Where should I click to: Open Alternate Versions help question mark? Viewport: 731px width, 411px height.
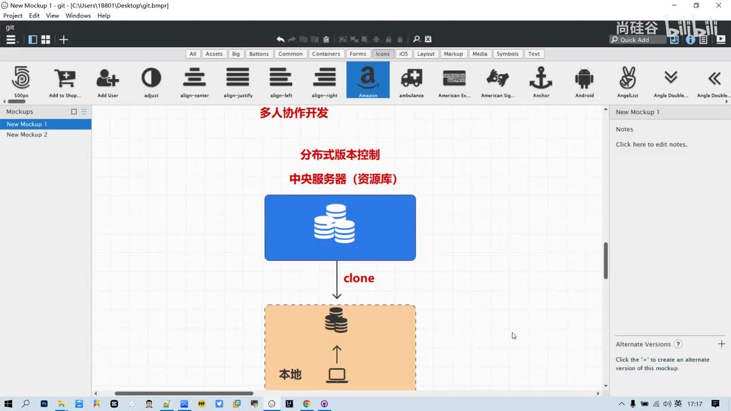(678, 344)
